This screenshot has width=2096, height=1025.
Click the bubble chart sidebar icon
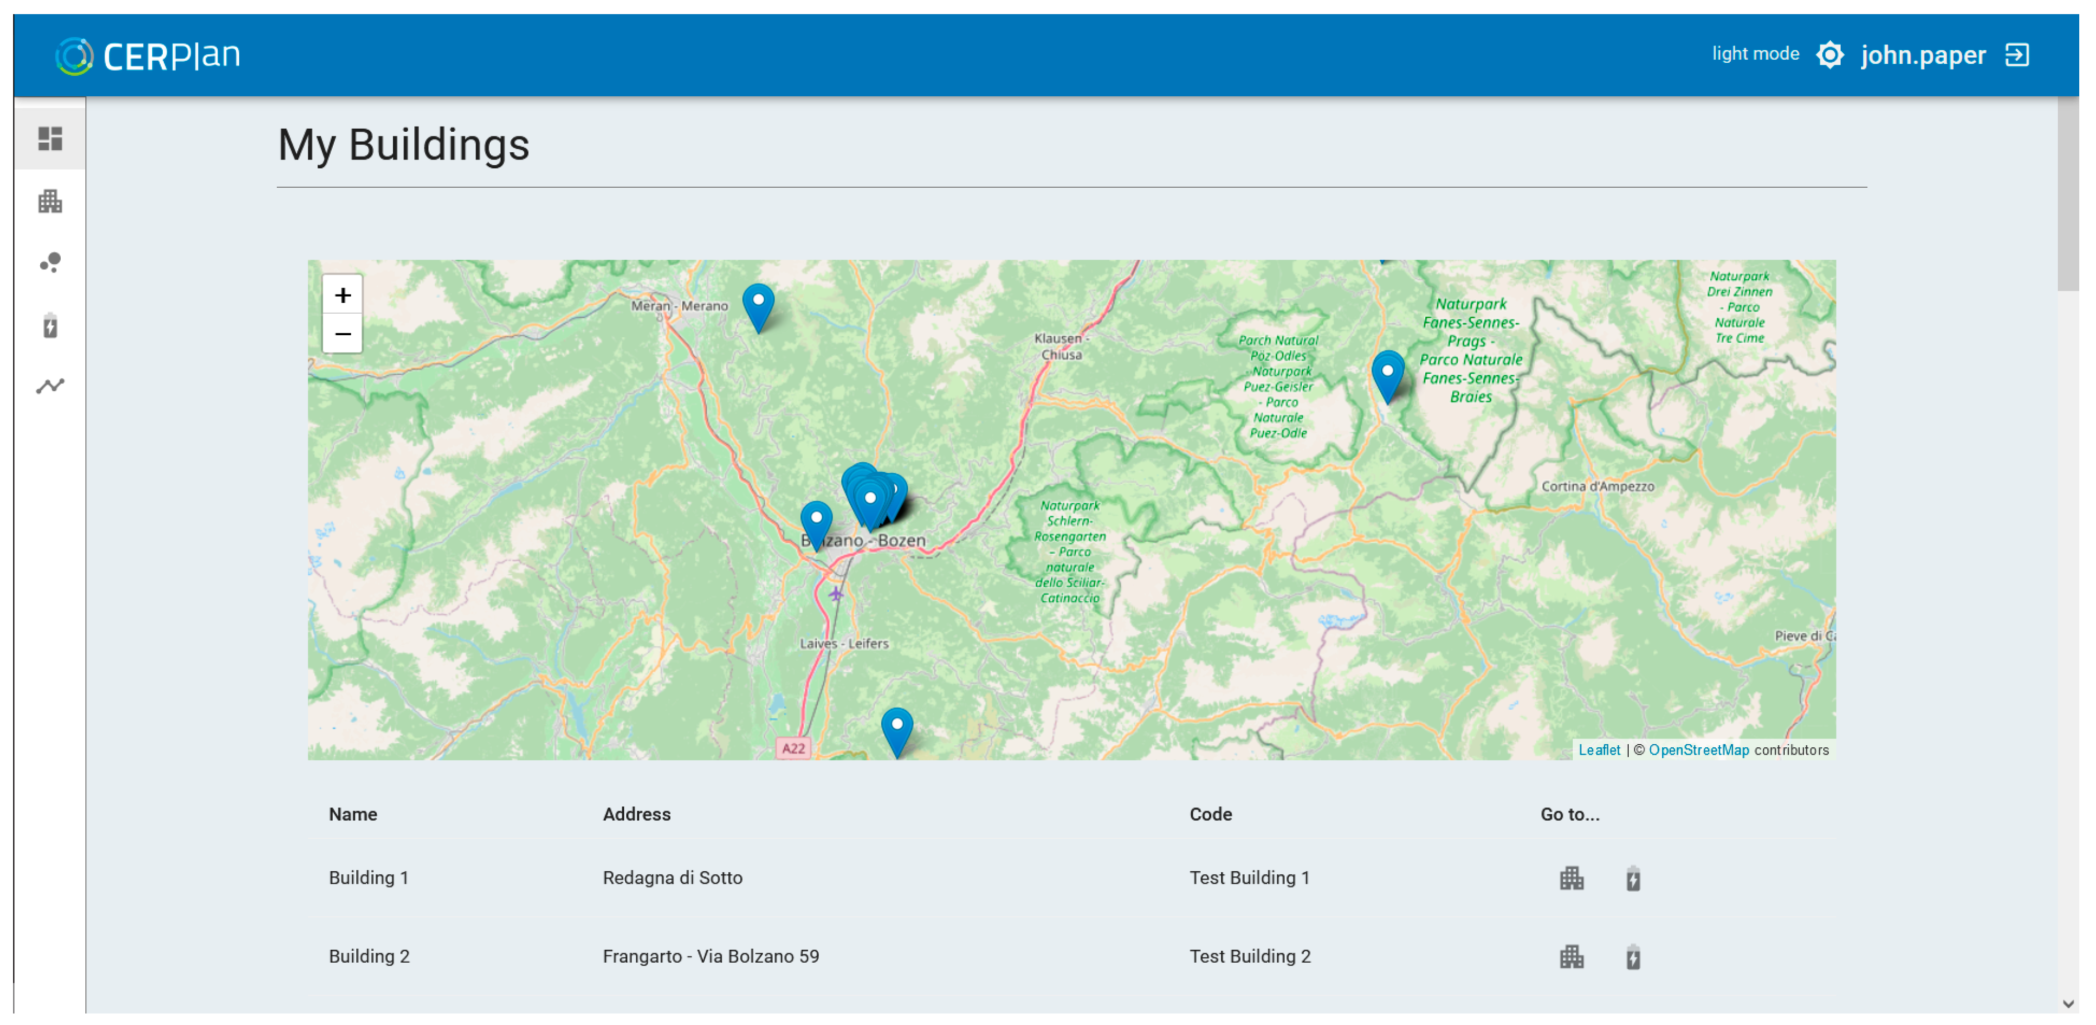point(50,263)
